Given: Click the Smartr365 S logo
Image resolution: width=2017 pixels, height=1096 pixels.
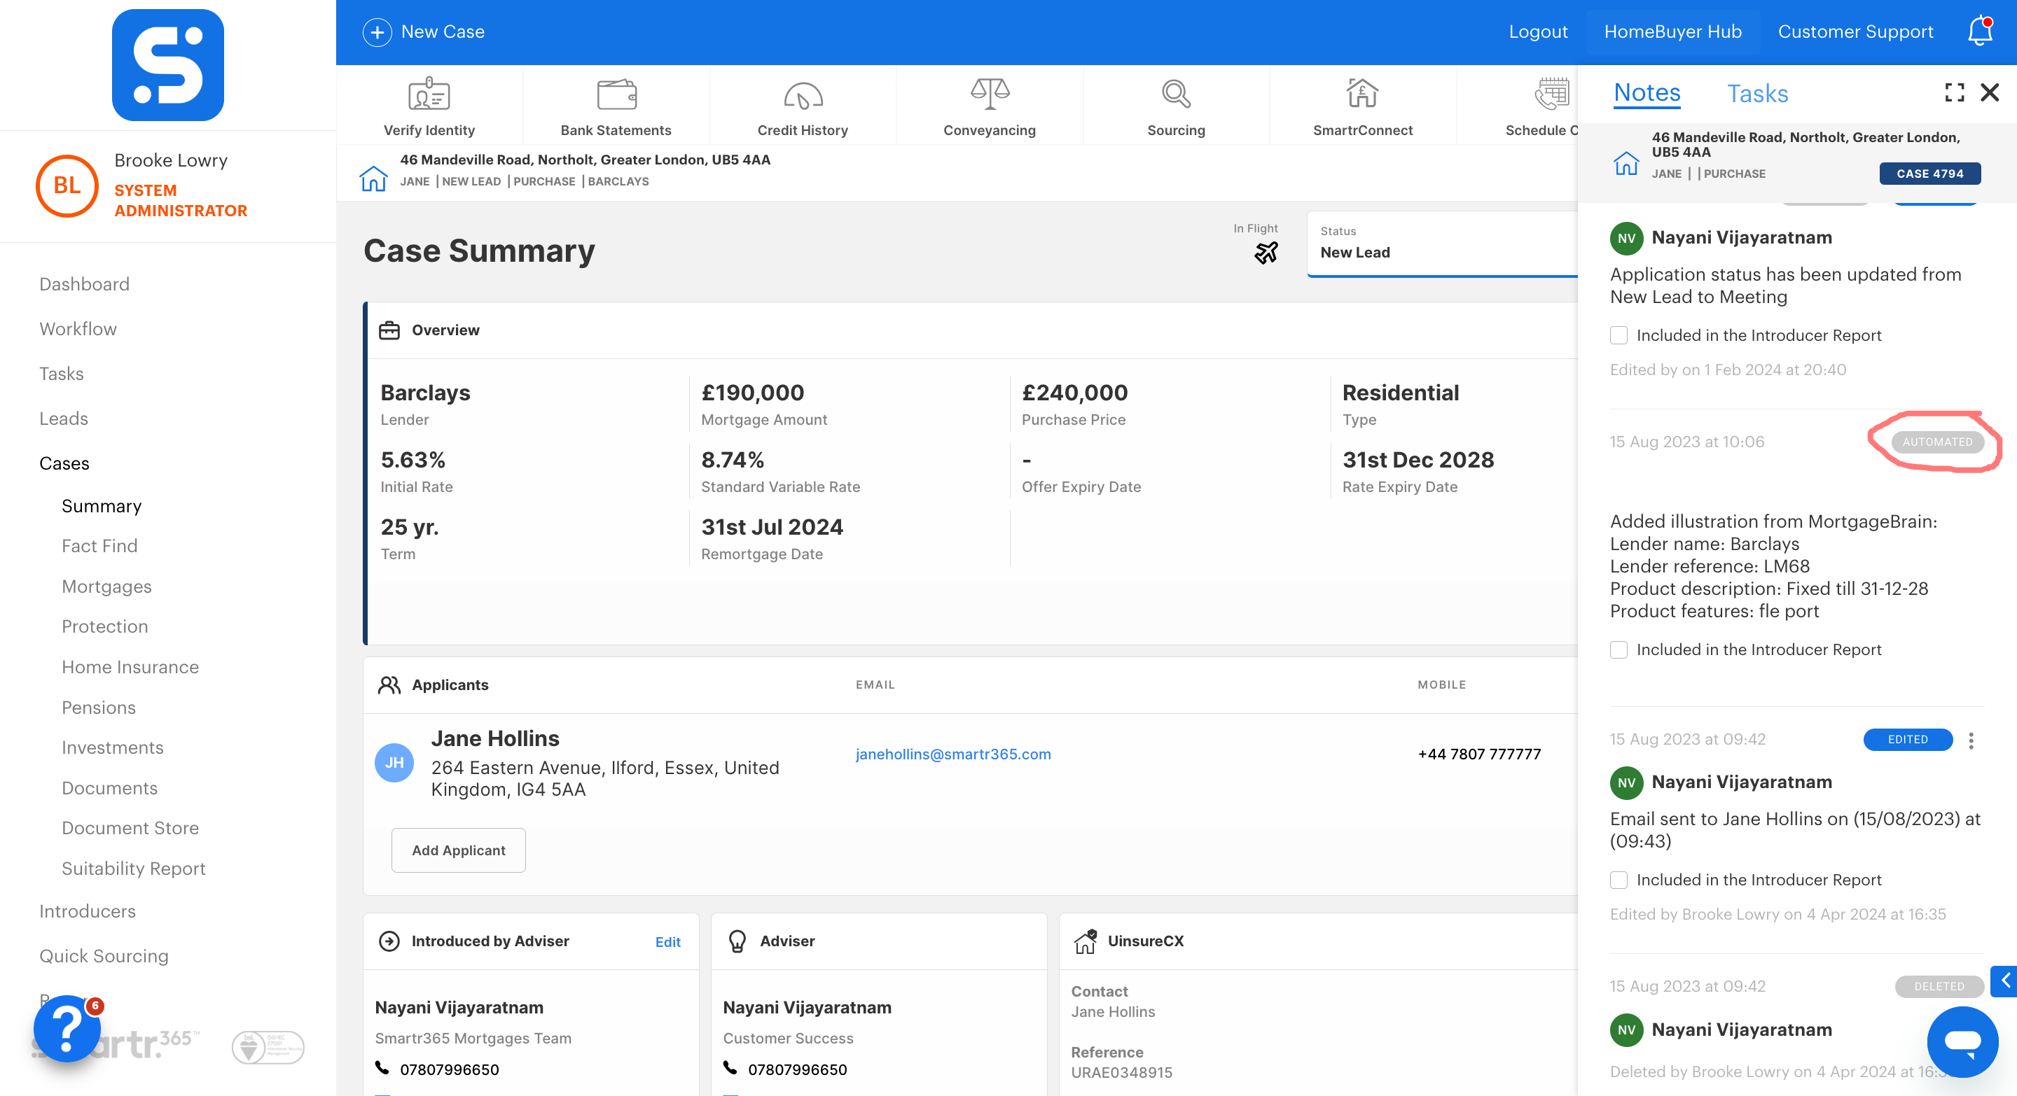Looking at the screenshot, I should pyautogui.click(x=167, y=64).
